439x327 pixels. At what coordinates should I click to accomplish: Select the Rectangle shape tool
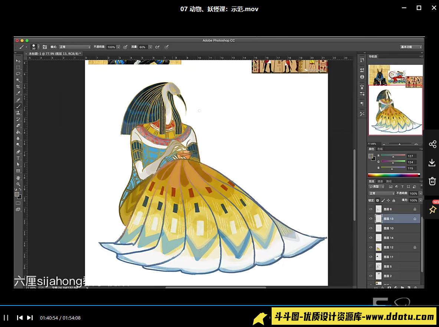pyautogui.click(x=18, y=171)
